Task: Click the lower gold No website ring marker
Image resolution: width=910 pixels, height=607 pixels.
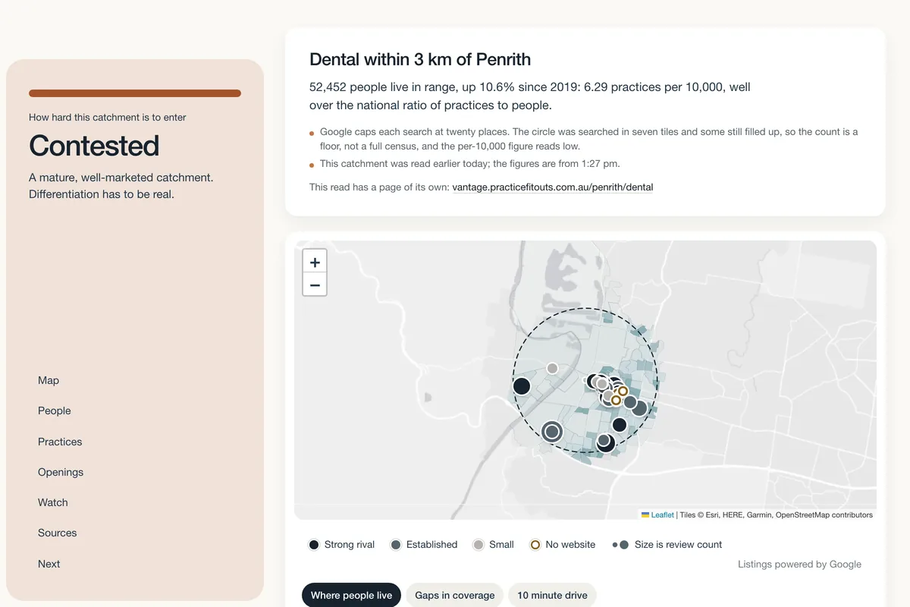Action: pyautogui.click(x=616, y=400)
